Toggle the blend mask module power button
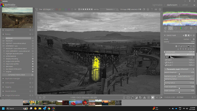197x111 pixels. [194, 35]
